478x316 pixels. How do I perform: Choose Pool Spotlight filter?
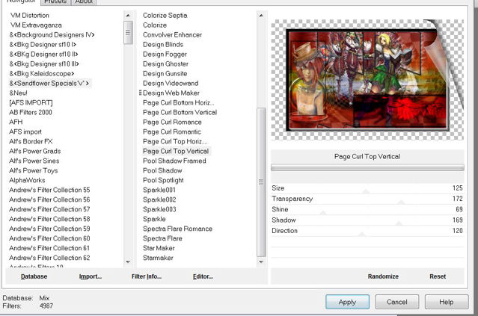(x=163, y=180)
